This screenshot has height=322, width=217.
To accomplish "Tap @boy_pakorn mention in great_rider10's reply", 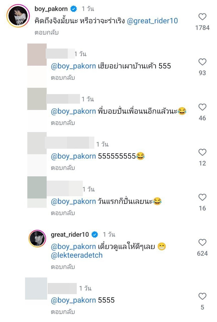I will 73,247.
